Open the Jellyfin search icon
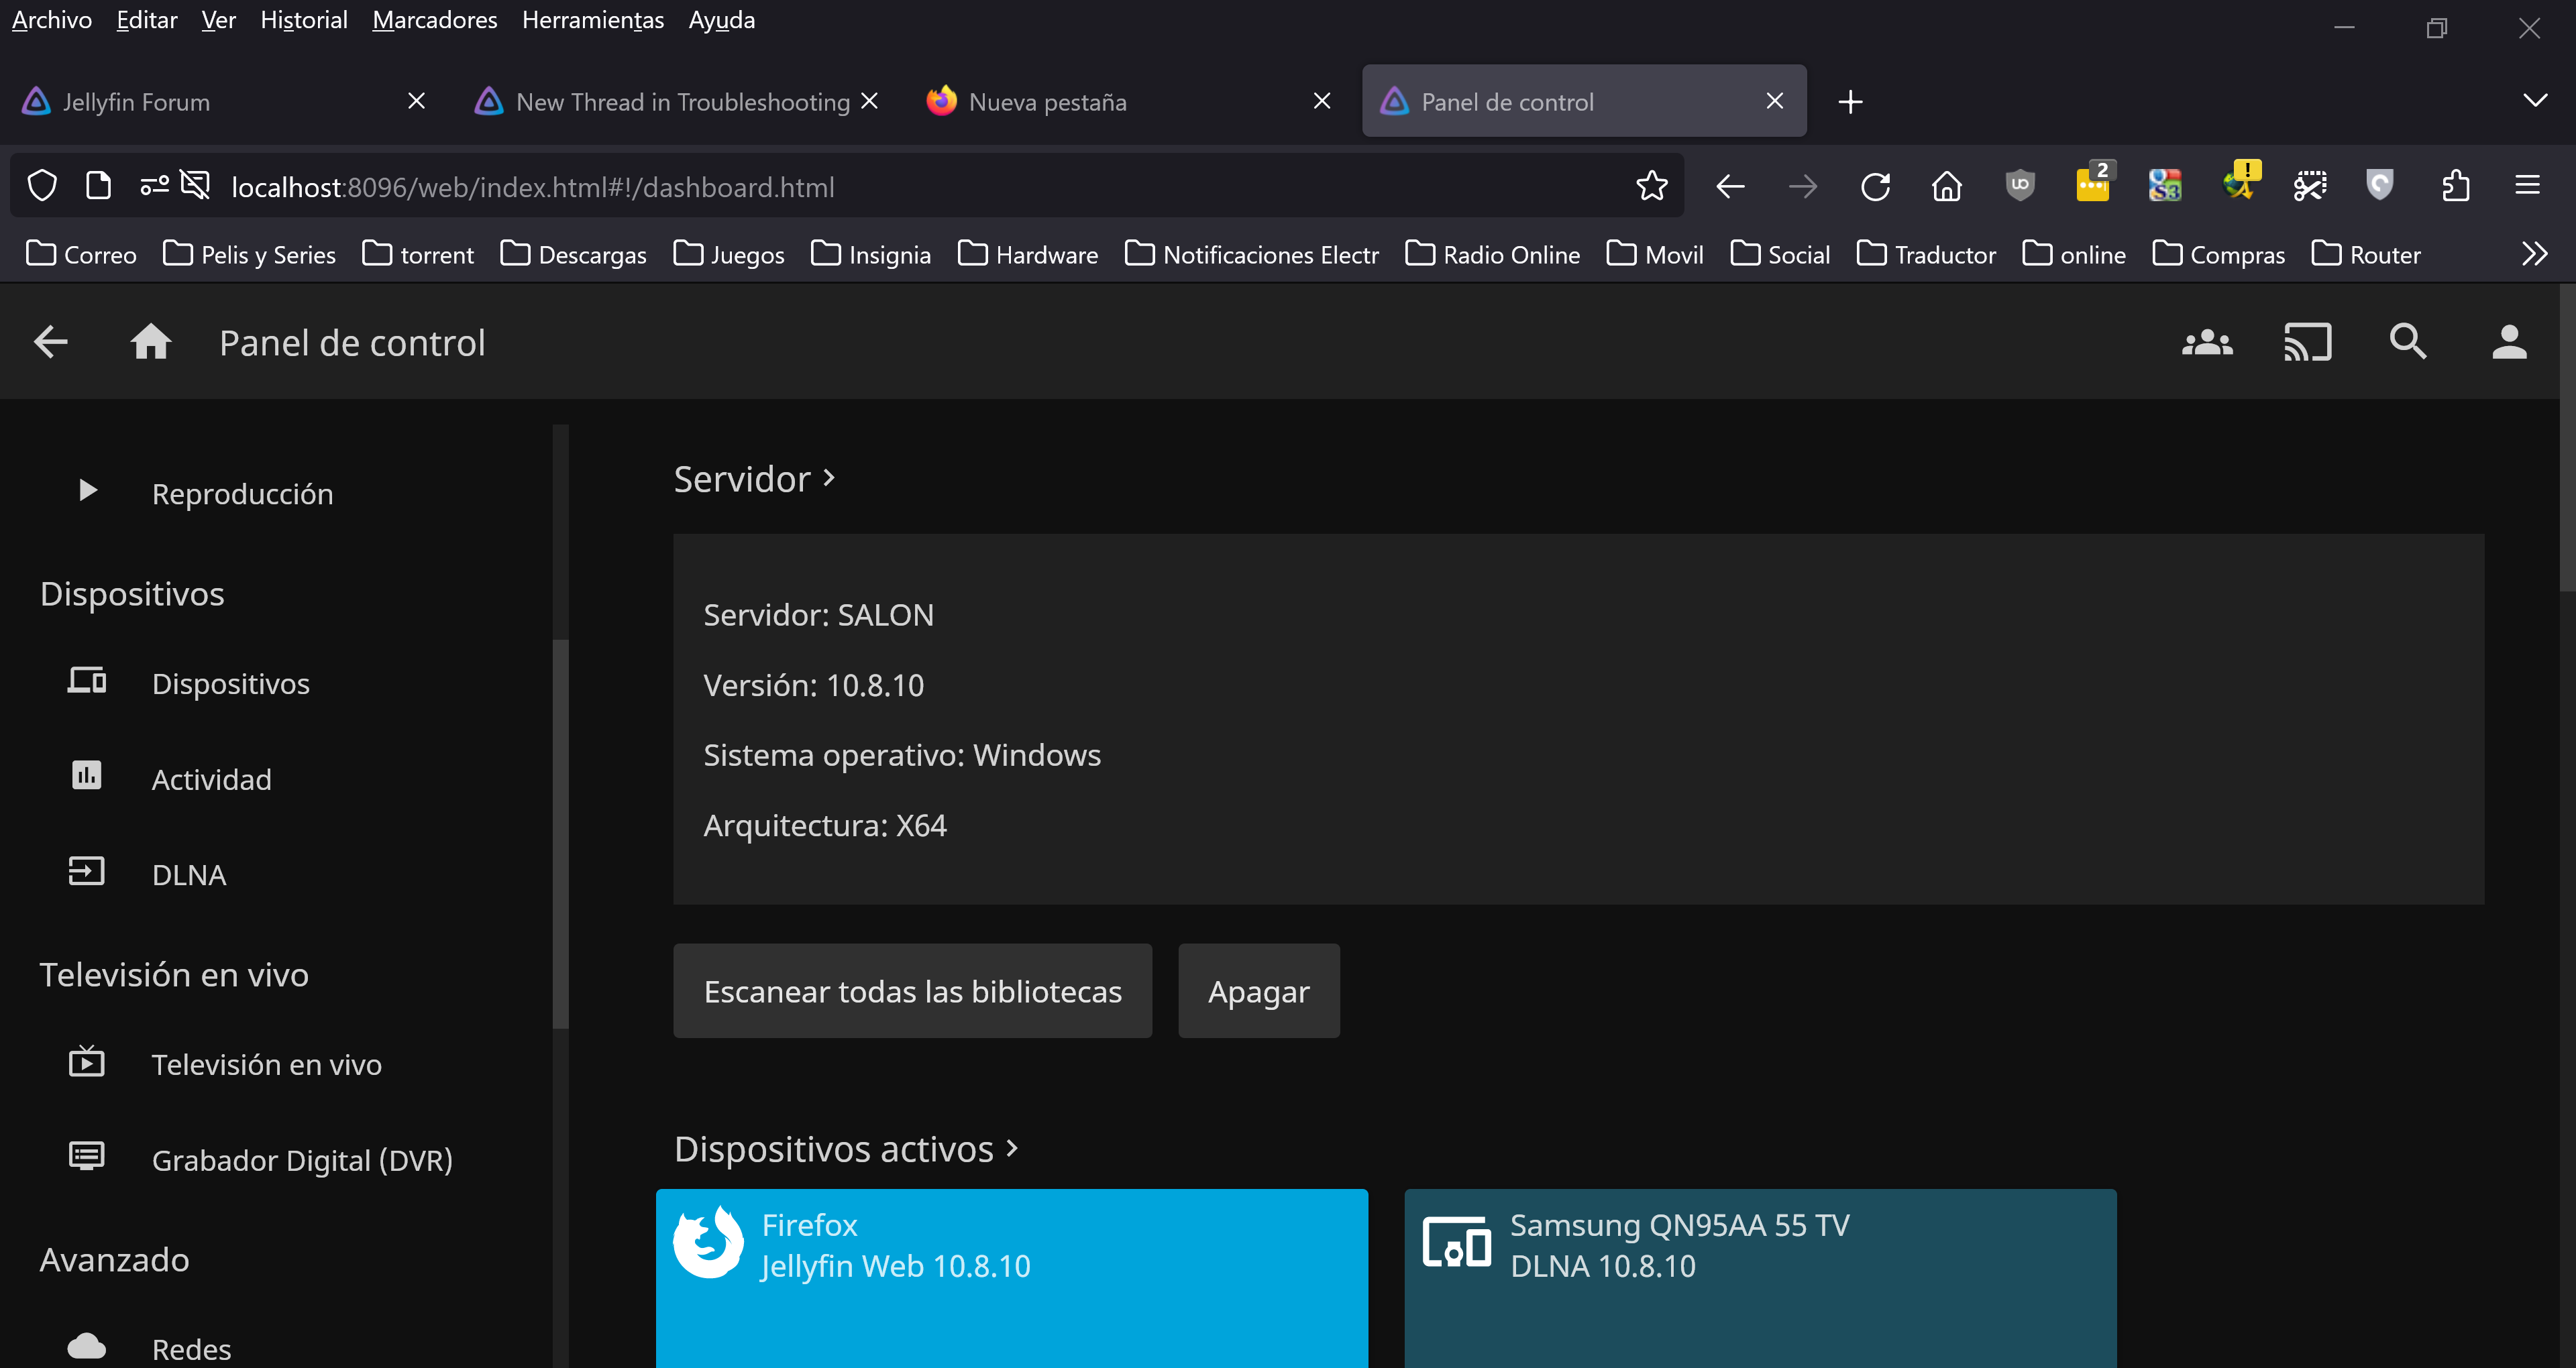 pos(2407,342)
